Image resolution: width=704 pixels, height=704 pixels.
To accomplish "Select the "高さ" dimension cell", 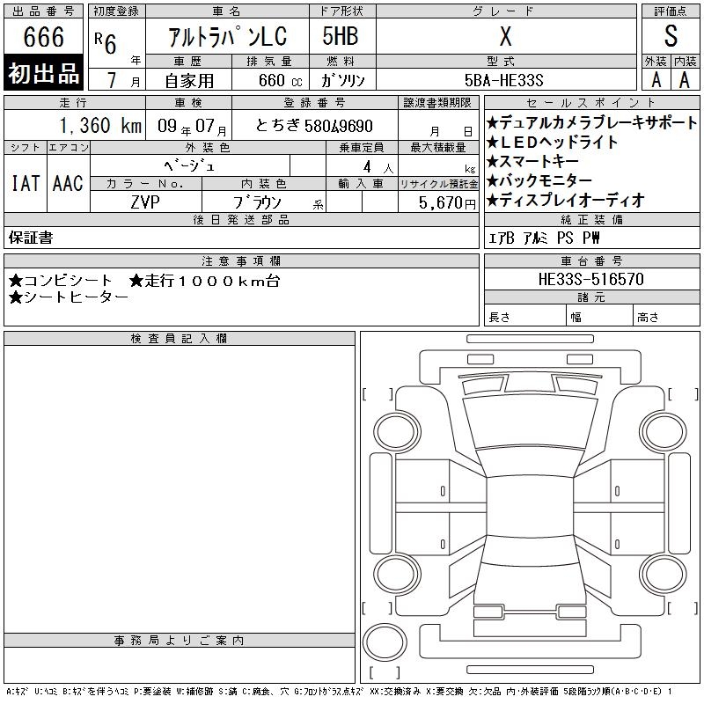I will [666, 315].
